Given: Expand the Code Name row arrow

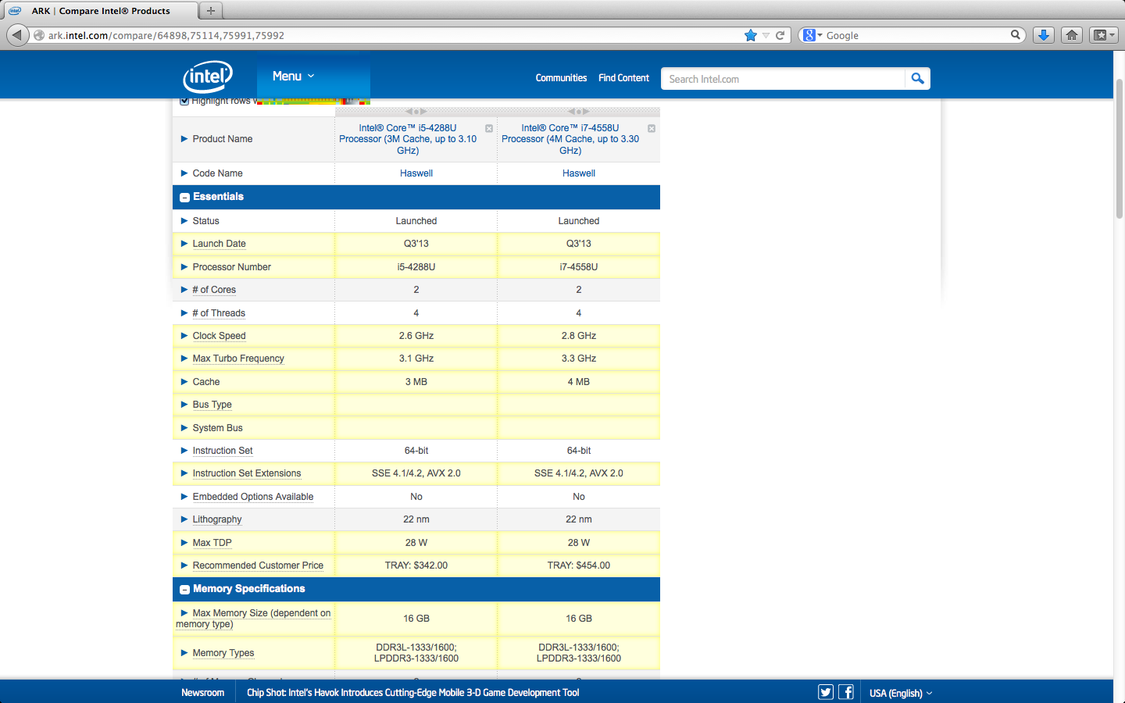Looking at the screenshot, I should point(184,173).
